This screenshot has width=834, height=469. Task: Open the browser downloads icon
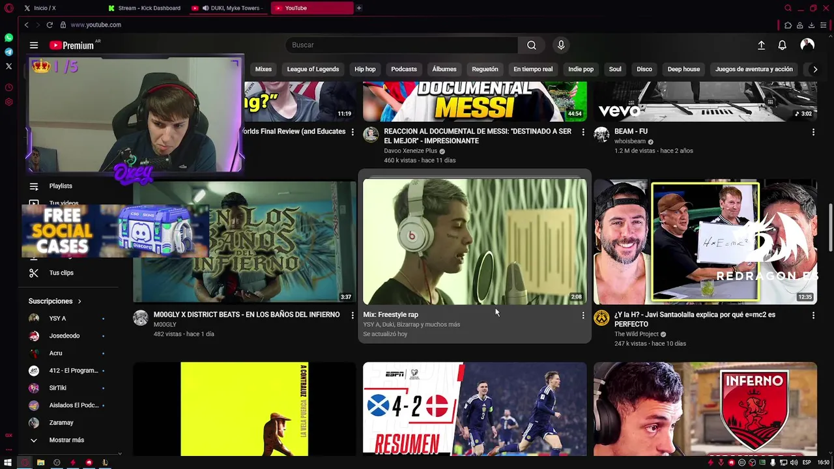coord(811,25)
